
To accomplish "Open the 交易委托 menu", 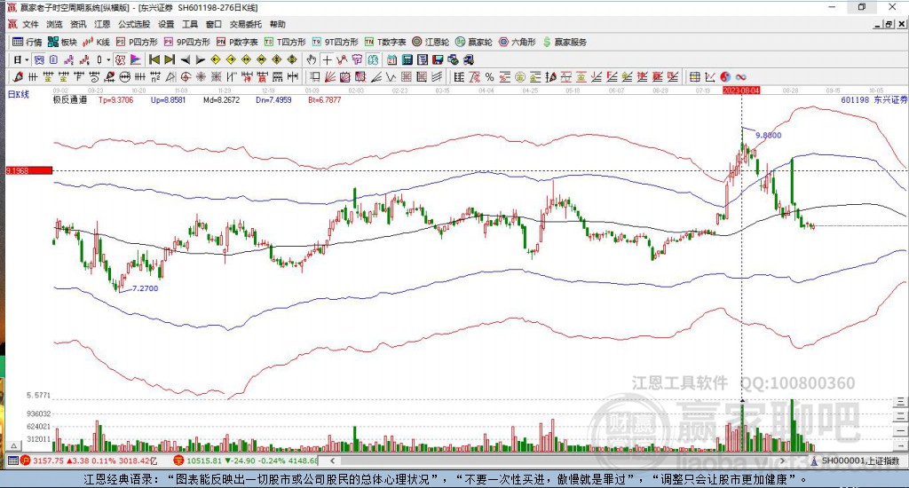I will [x=245, y=24].
